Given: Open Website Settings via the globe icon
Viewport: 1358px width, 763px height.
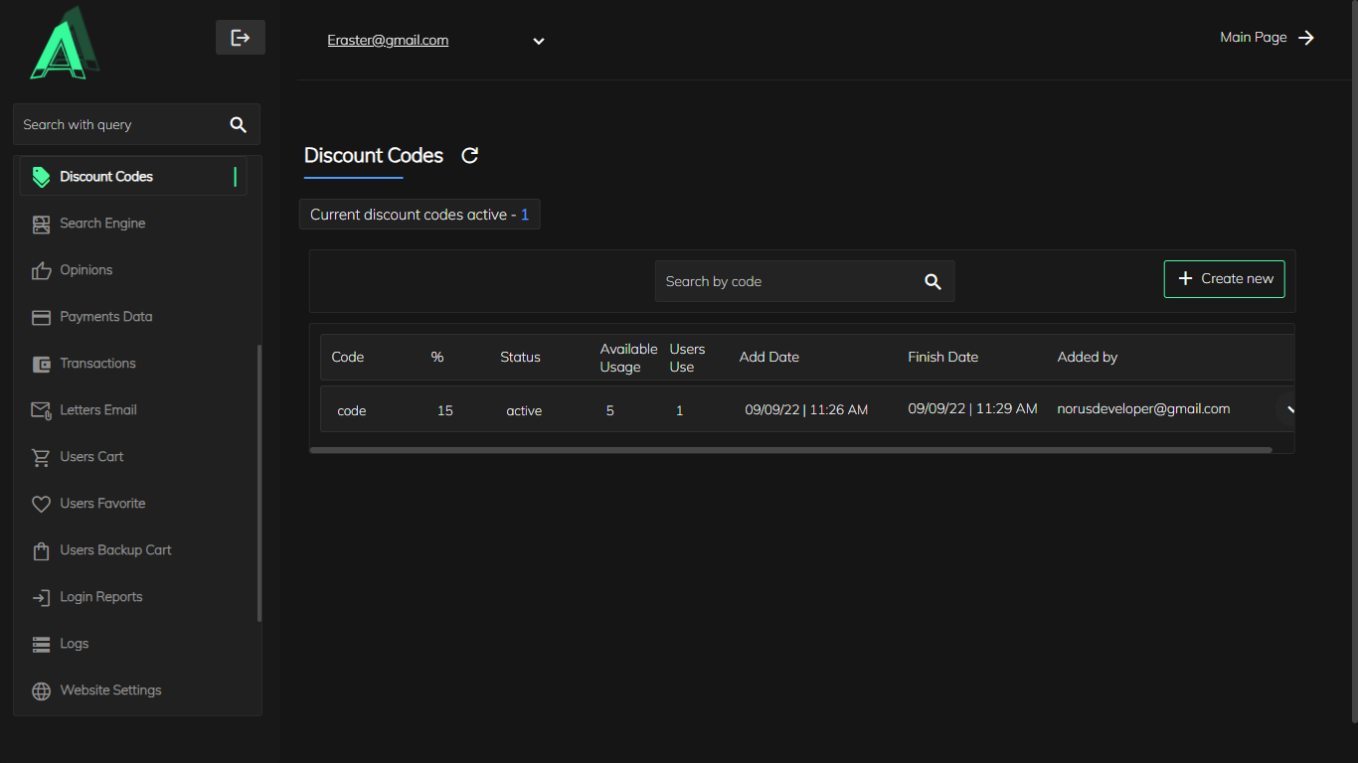Looking at the screenshot, I should coord(41,690).
